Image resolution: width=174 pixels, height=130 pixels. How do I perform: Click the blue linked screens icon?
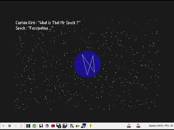[x=84, y=126]
